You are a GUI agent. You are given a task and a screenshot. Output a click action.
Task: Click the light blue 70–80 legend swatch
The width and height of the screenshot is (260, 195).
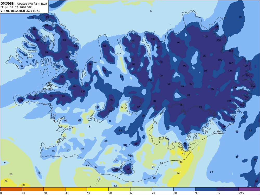(x=163, y=189)
